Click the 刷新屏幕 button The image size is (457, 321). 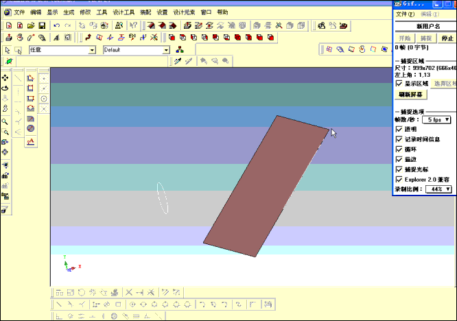tap(410, 95)
